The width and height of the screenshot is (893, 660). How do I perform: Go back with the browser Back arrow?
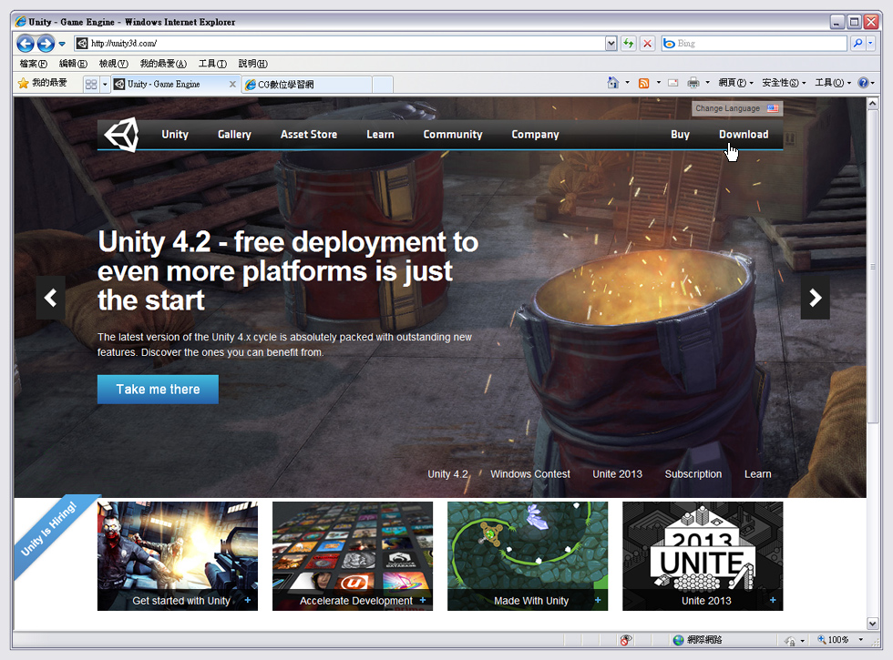click(26, 44)
